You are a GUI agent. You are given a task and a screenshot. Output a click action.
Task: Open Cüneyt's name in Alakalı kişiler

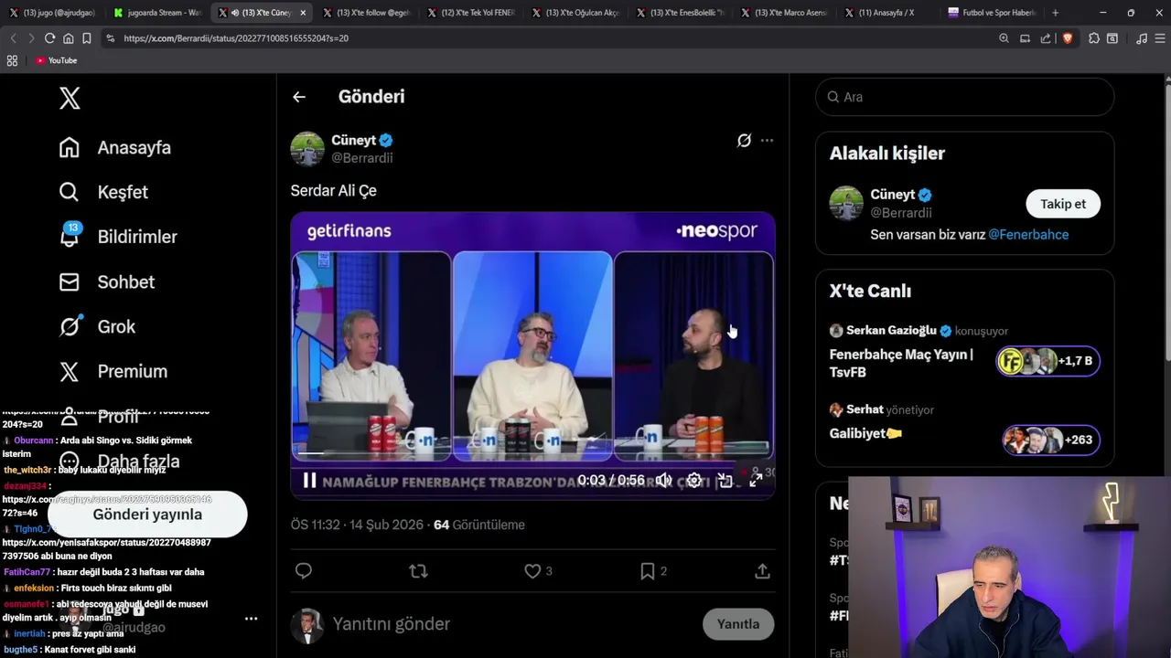[893, 195]
